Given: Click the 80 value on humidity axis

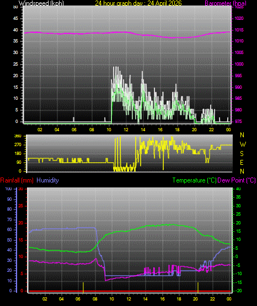Looking at the screenshot, I should [x=9, y=209].
